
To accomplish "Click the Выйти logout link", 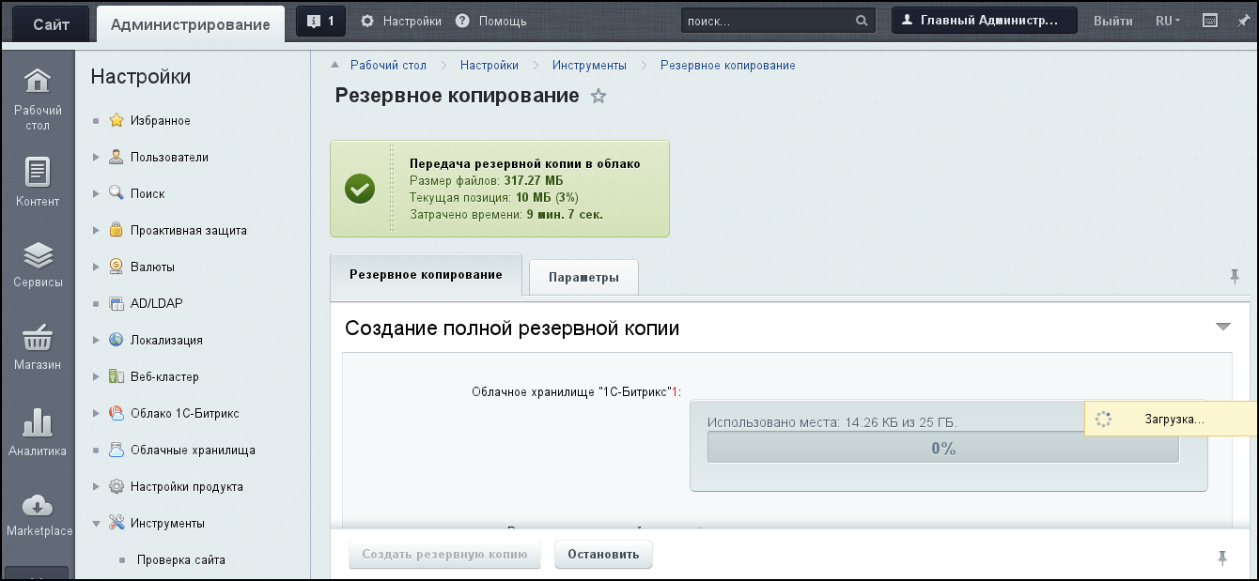I will tap(1112, 21).
